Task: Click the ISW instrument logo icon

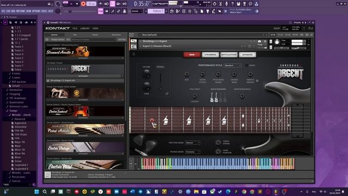Action: click(134, 46)
